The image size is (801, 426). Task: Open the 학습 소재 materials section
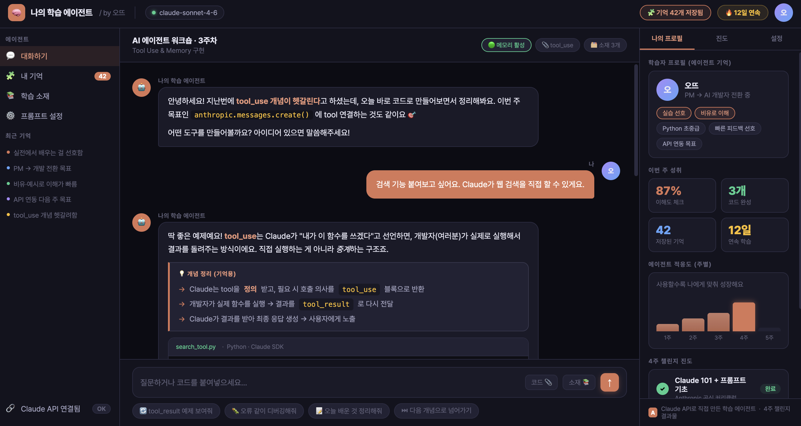(x=35, y=96)
